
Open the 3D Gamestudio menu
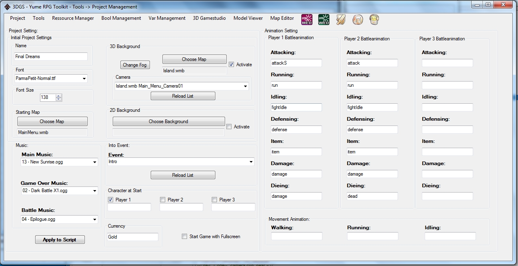click(209, 18)
